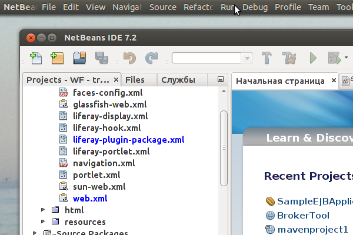Click the tab icon beside Начальная страница
This screenshot has height=235, width=353.
(x=345, y=80)
